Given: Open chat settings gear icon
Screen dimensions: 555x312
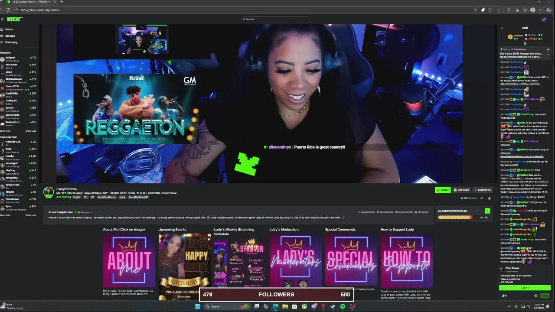Looking at the screenshot, I should pyautogui.click(x=536, y=296).
